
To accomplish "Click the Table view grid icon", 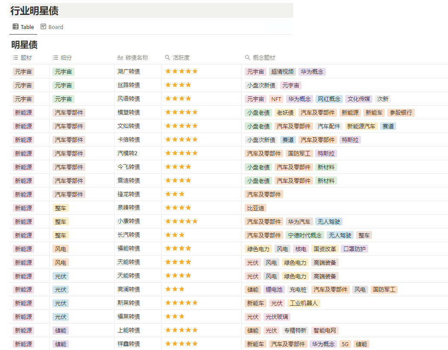I will [x=15, y=27].
